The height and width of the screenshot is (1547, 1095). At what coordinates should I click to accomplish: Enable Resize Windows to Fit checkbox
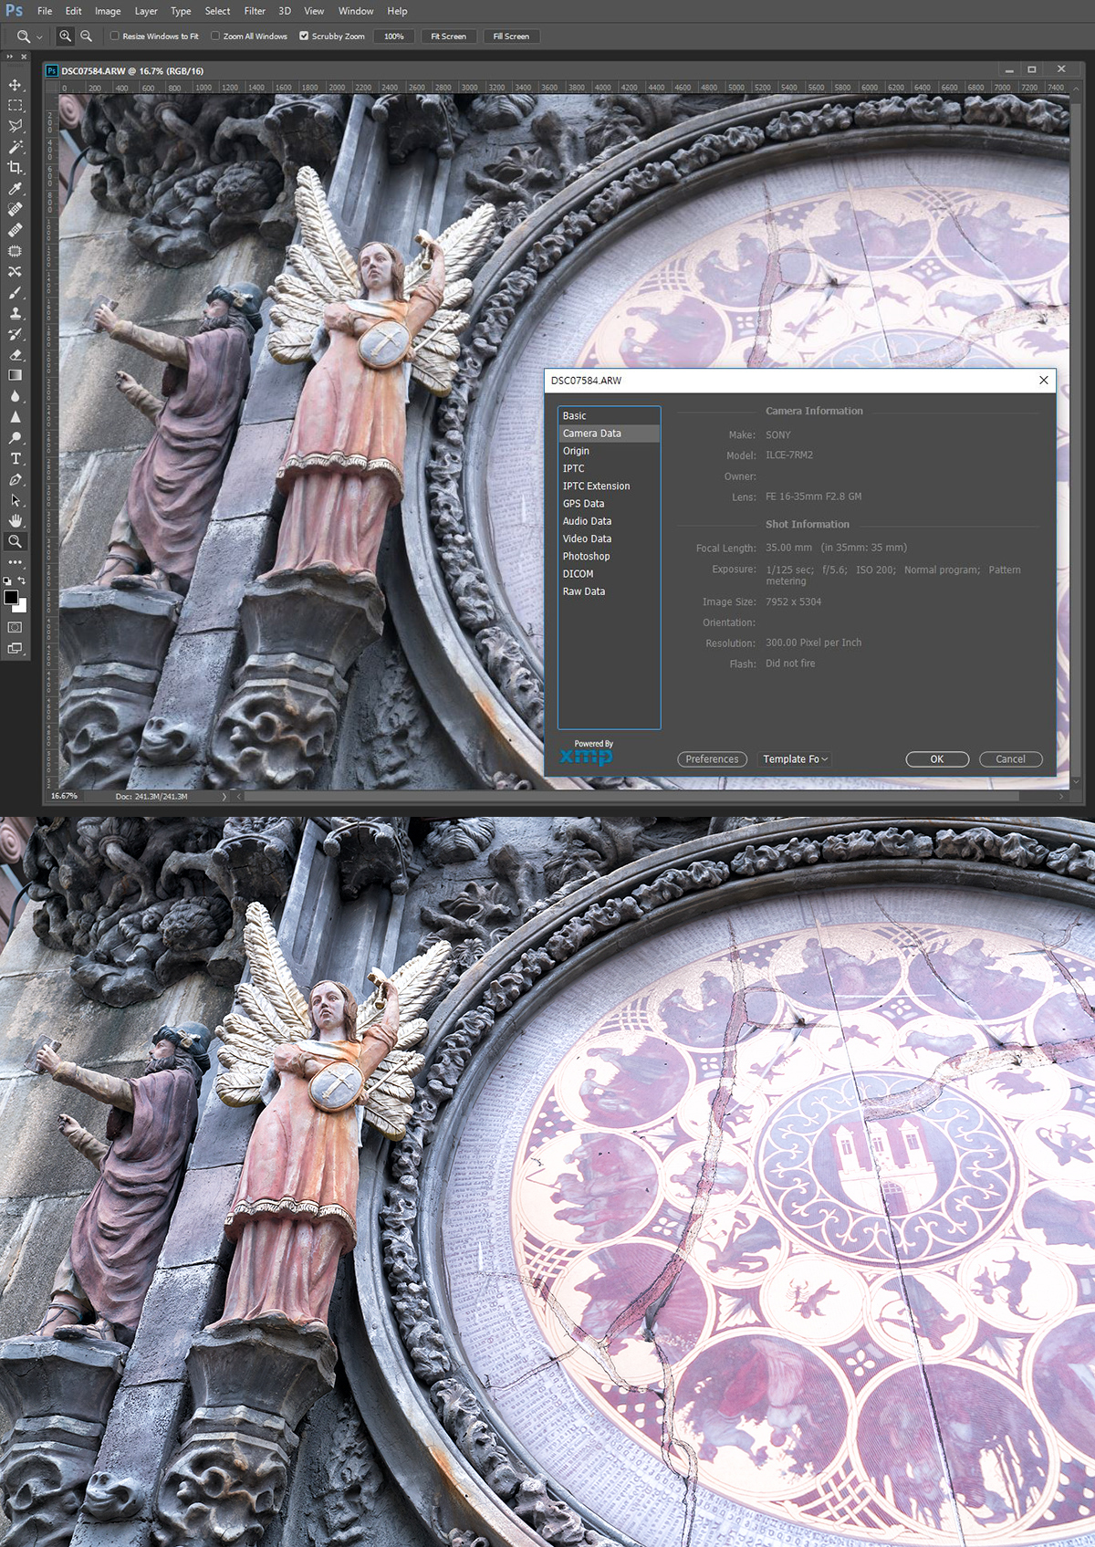tap(114, 37)
